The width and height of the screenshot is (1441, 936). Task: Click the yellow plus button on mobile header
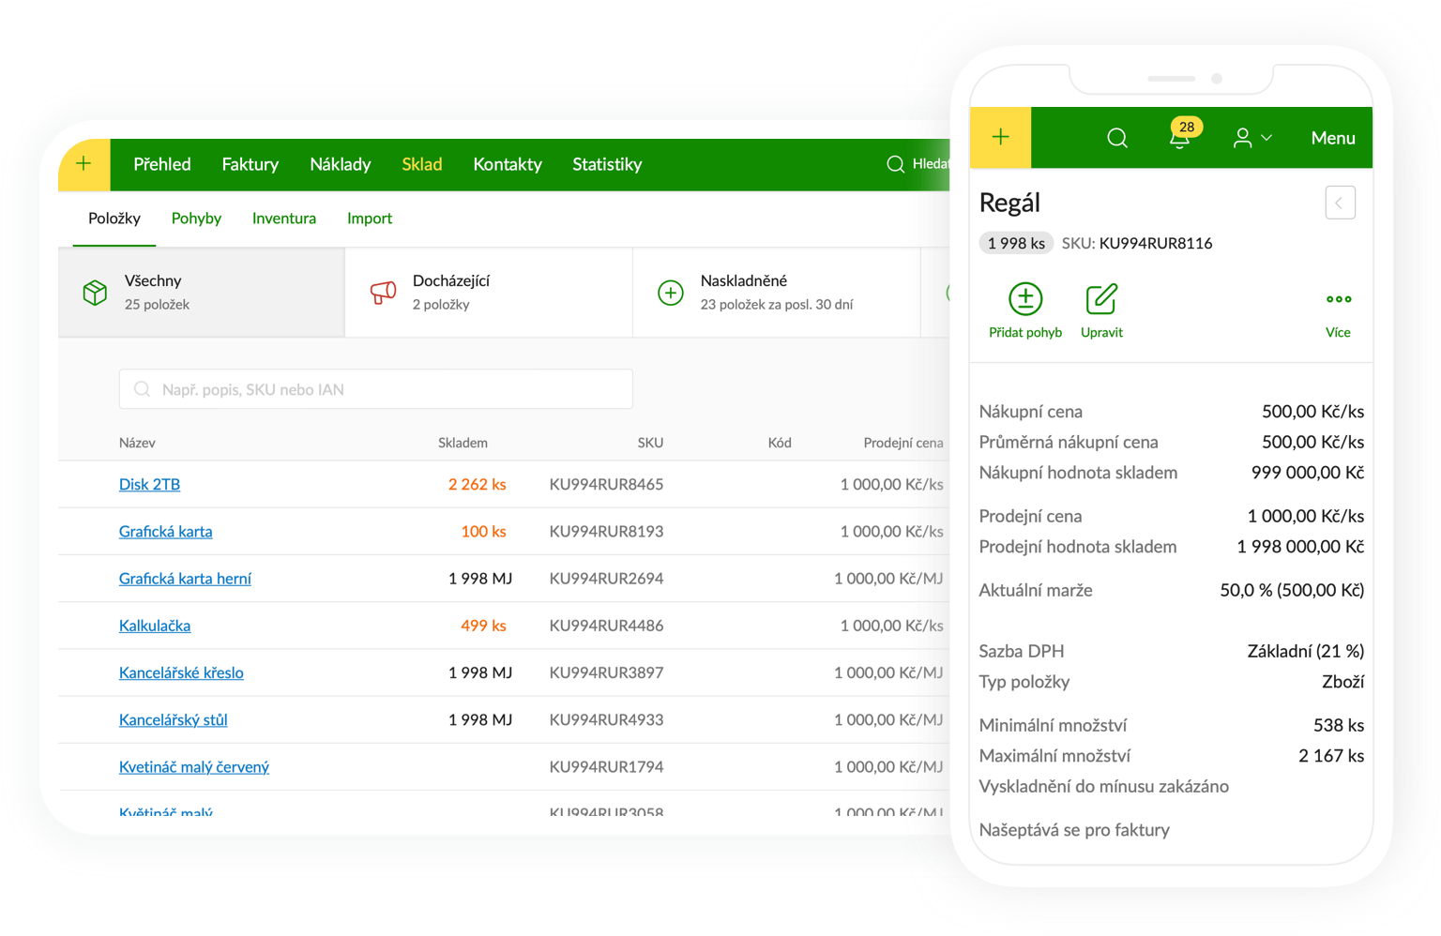coord(1000,138)
